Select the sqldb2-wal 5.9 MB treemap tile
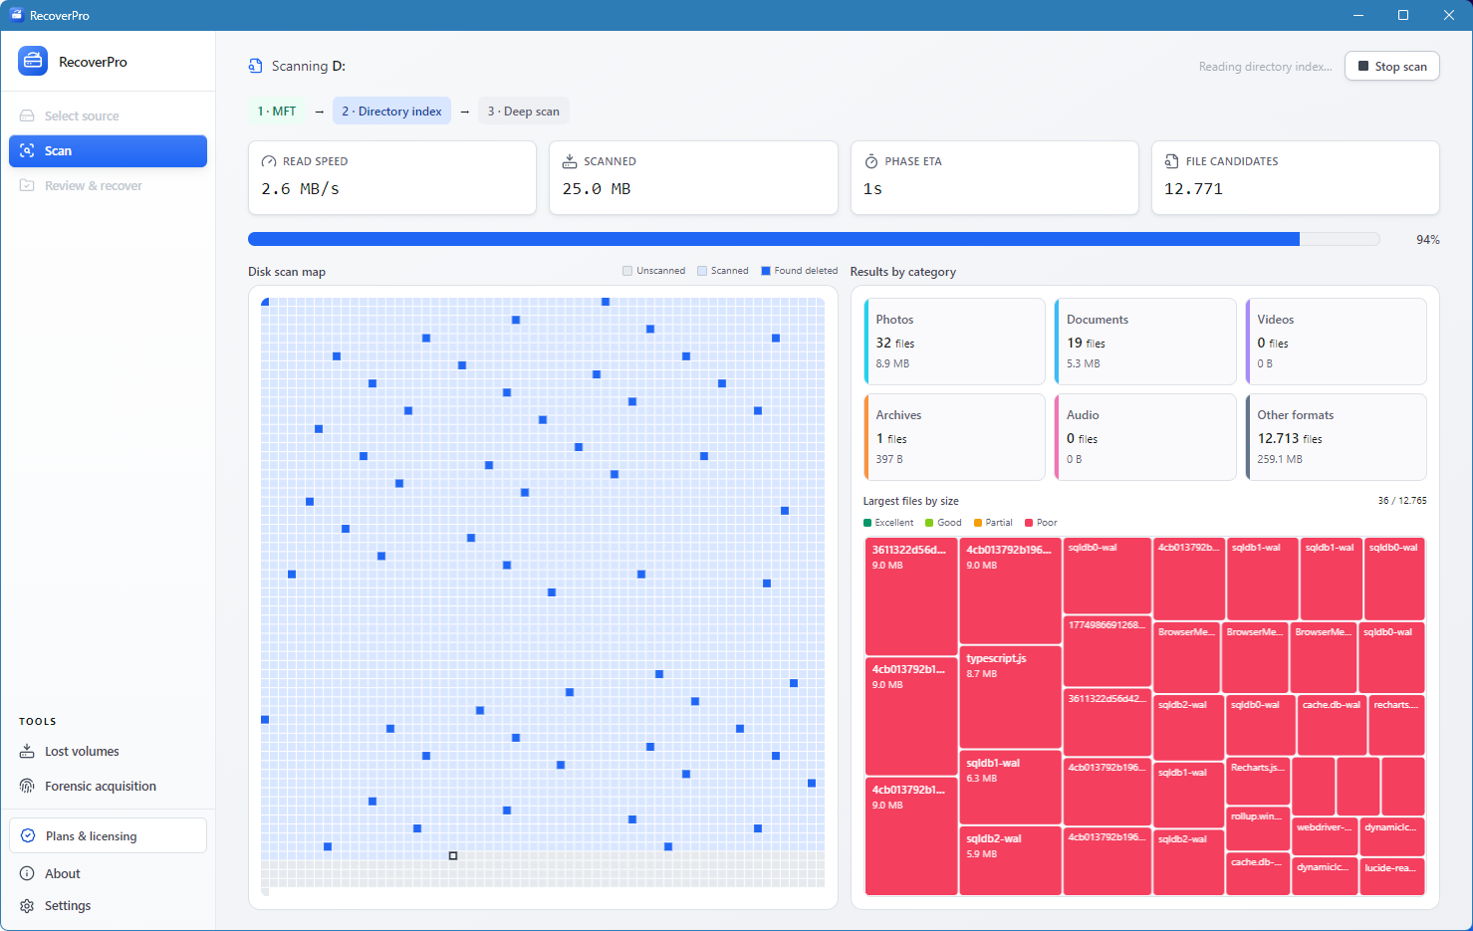The height and width of the screenshot is (931, 1473). tap(1010, 860)
